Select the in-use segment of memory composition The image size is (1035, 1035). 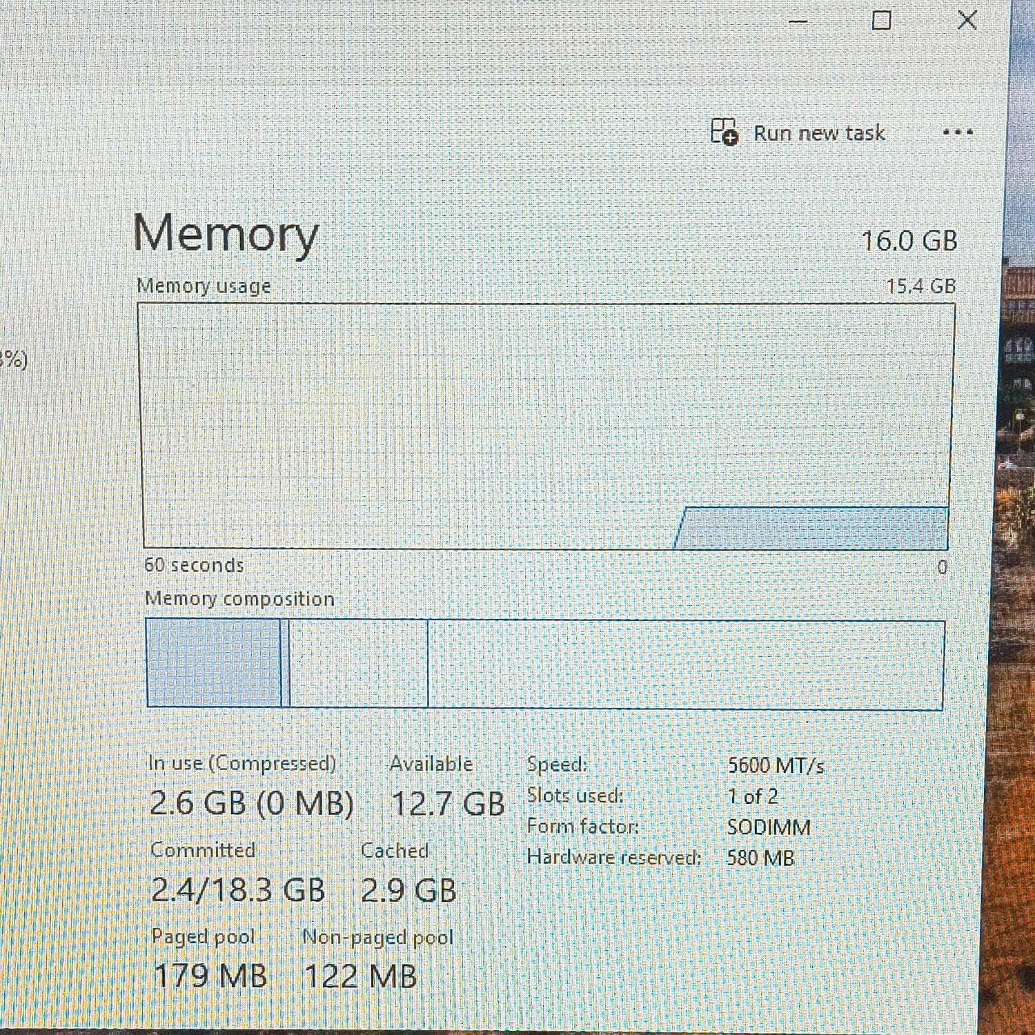(x=213, y=663)
